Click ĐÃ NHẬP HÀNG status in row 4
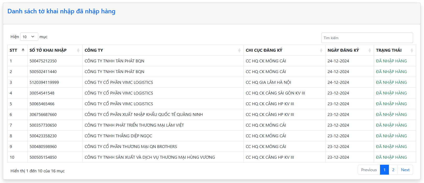This screenshot has width=424, height=183. (x=391, y=93)
